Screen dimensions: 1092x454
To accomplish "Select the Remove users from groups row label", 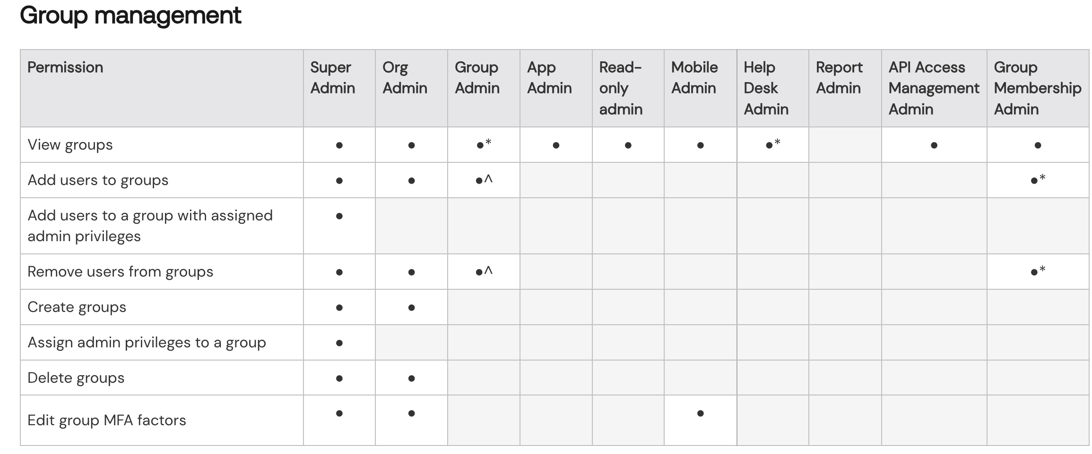I will pyautogui.click(x=120, y=272).
